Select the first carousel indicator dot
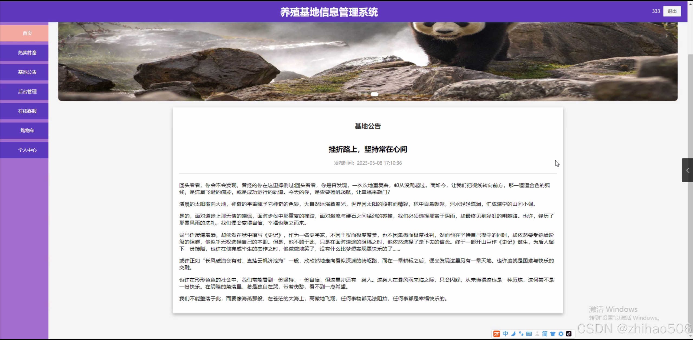Screen dimensions: 693x340 coord(360,94)
